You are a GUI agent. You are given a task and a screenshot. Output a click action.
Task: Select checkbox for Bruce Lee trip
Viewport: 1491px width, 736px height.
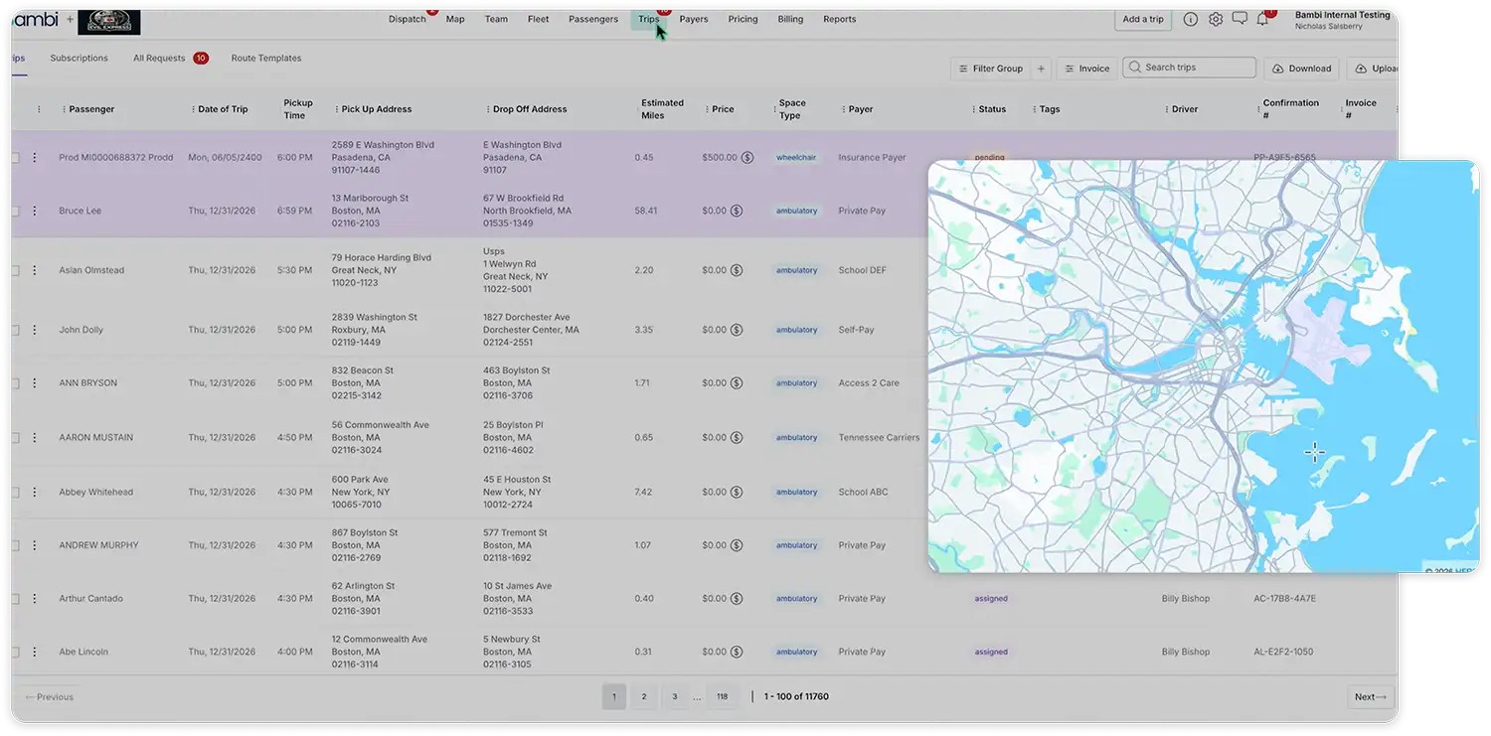point(15,211)
